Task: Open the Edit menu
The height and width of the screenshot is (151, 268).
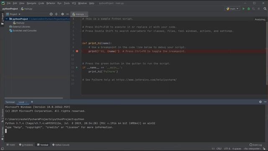Action: coord(15,3)
